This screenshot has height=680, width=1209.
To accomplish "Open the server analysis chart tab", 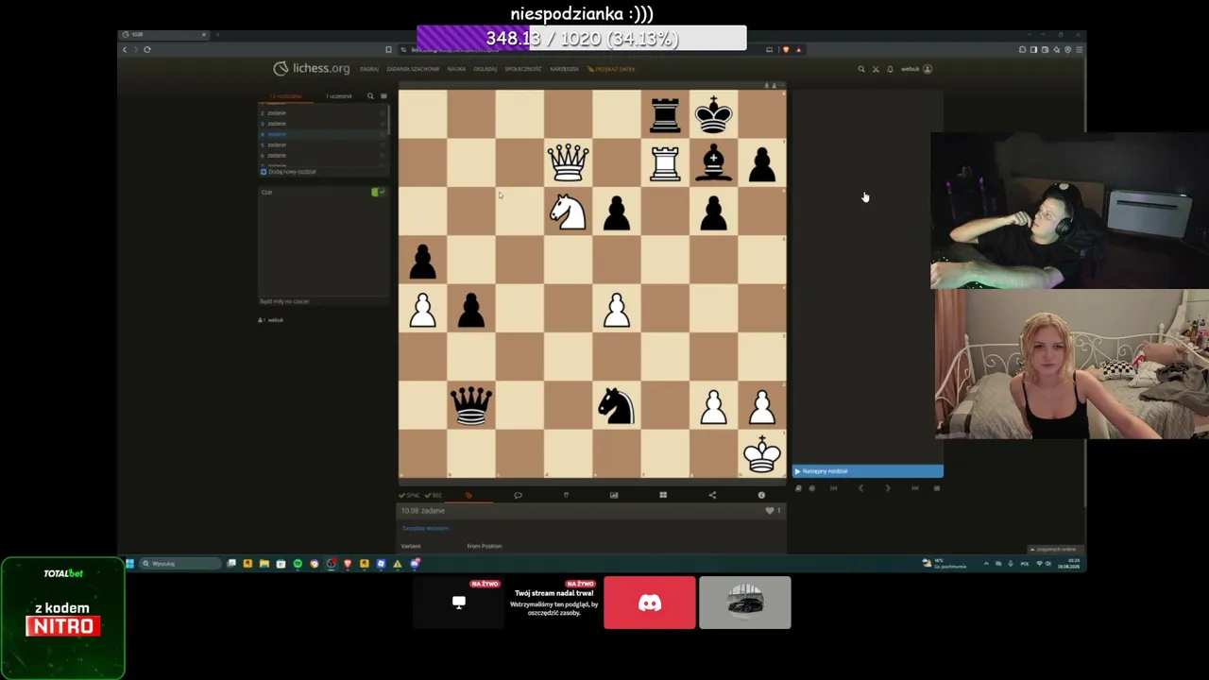I will tap(614, 495).
